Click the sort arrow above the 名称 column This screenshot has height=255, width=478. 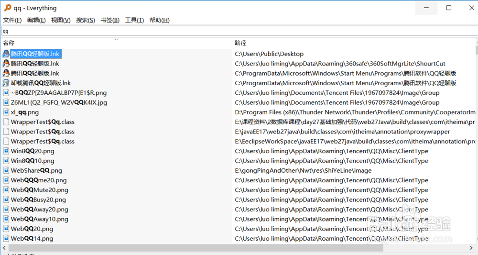116,39
